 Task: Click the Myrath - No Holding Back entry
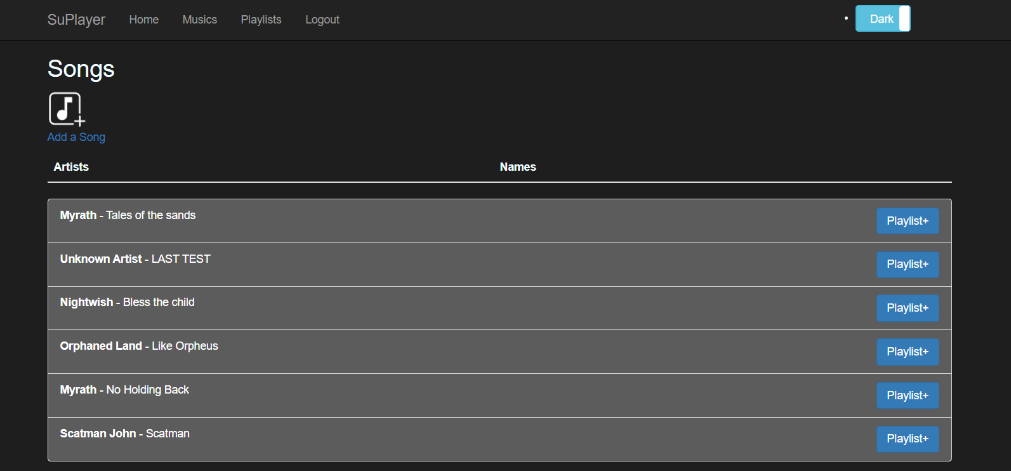tap(124, 390)
